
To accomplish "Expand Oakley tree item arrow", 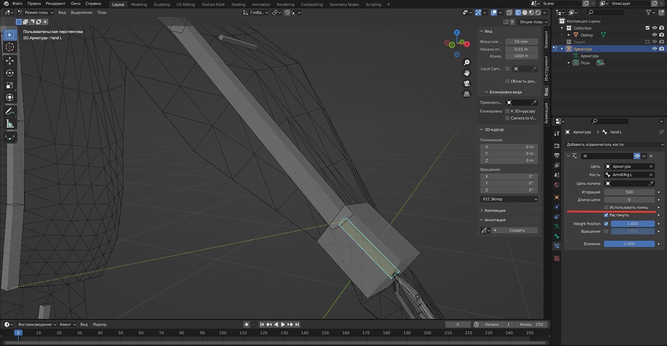I will 569,35.
